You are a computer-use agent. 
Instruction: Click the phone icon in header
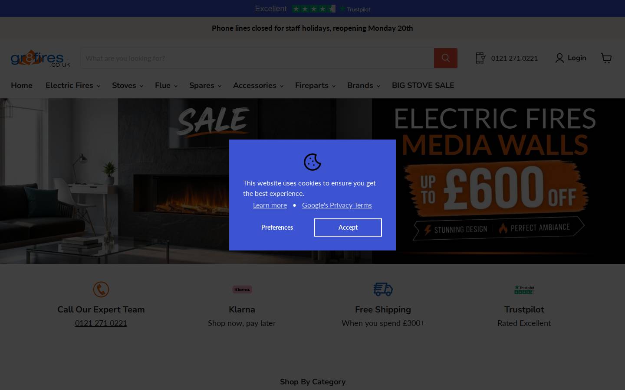tap(480, 58)
